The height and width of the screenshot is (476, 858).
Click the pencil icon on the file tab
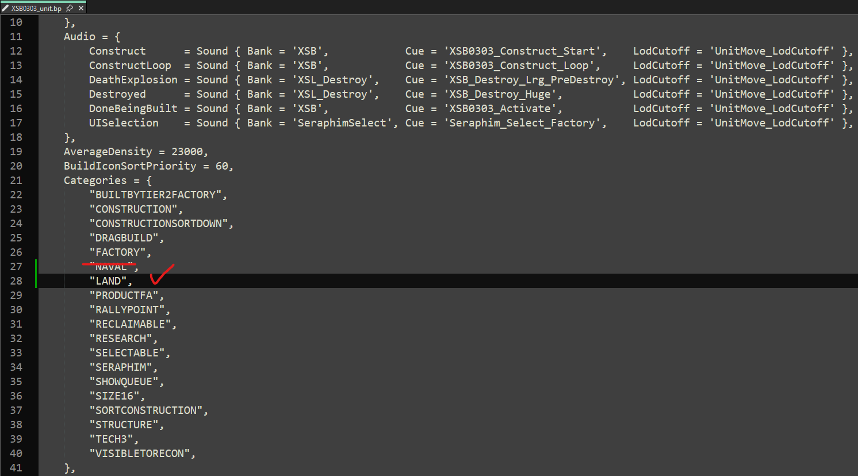5,8
